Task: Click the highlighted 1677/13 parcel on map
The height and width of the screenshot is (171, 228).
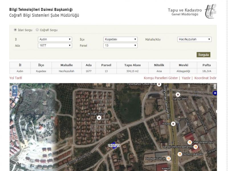Action: pyautogui.click(x=113, y=145)
